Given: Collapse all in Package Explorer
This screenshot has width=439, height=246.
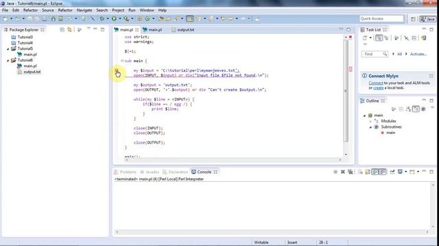Looking at the screenshot, I should [x=62, y=29].
